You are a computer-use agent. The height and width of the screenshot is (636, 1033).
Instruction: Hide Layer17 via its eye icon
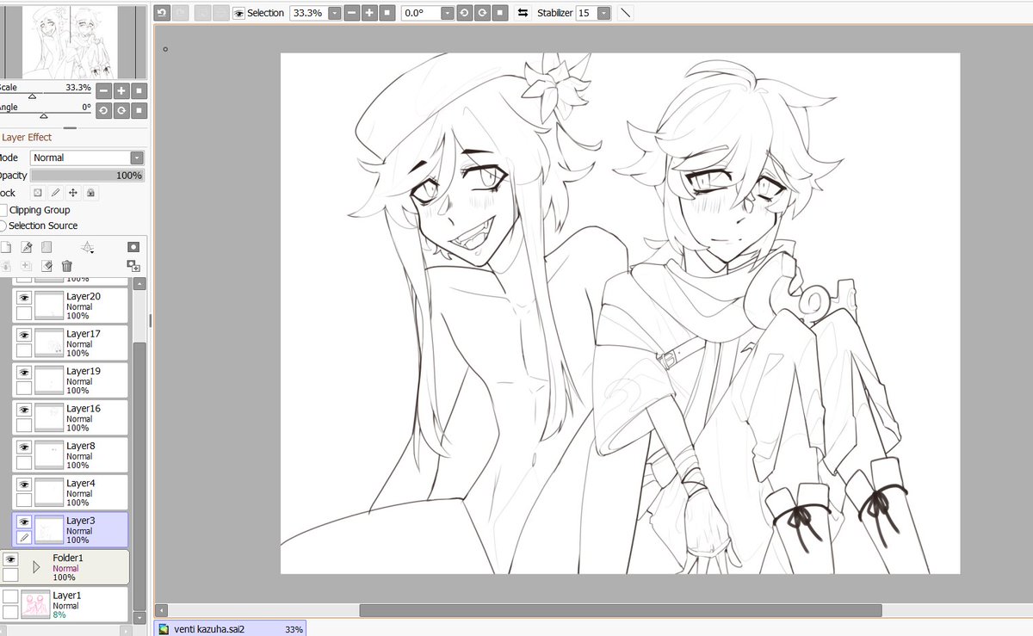[24, 335]
